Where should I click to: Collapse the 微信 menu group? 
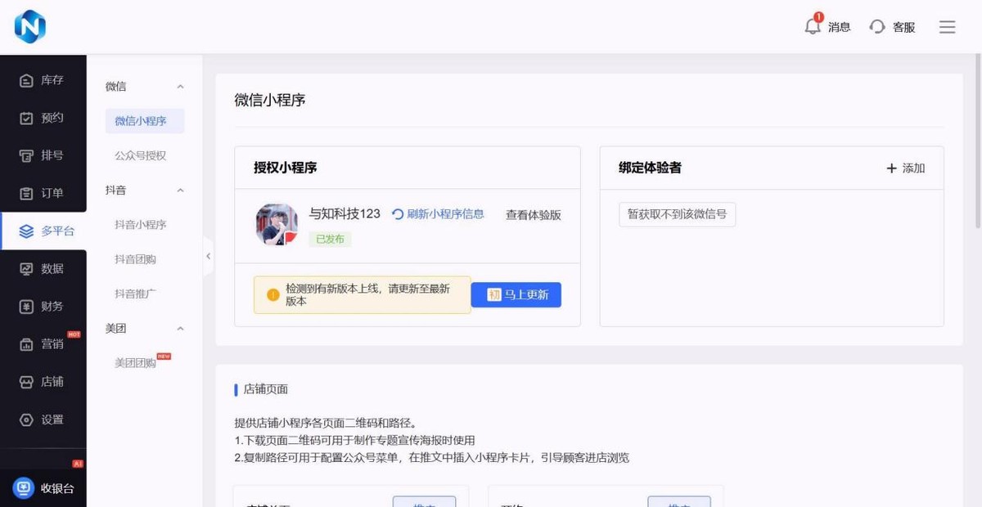tap(182, 86)
